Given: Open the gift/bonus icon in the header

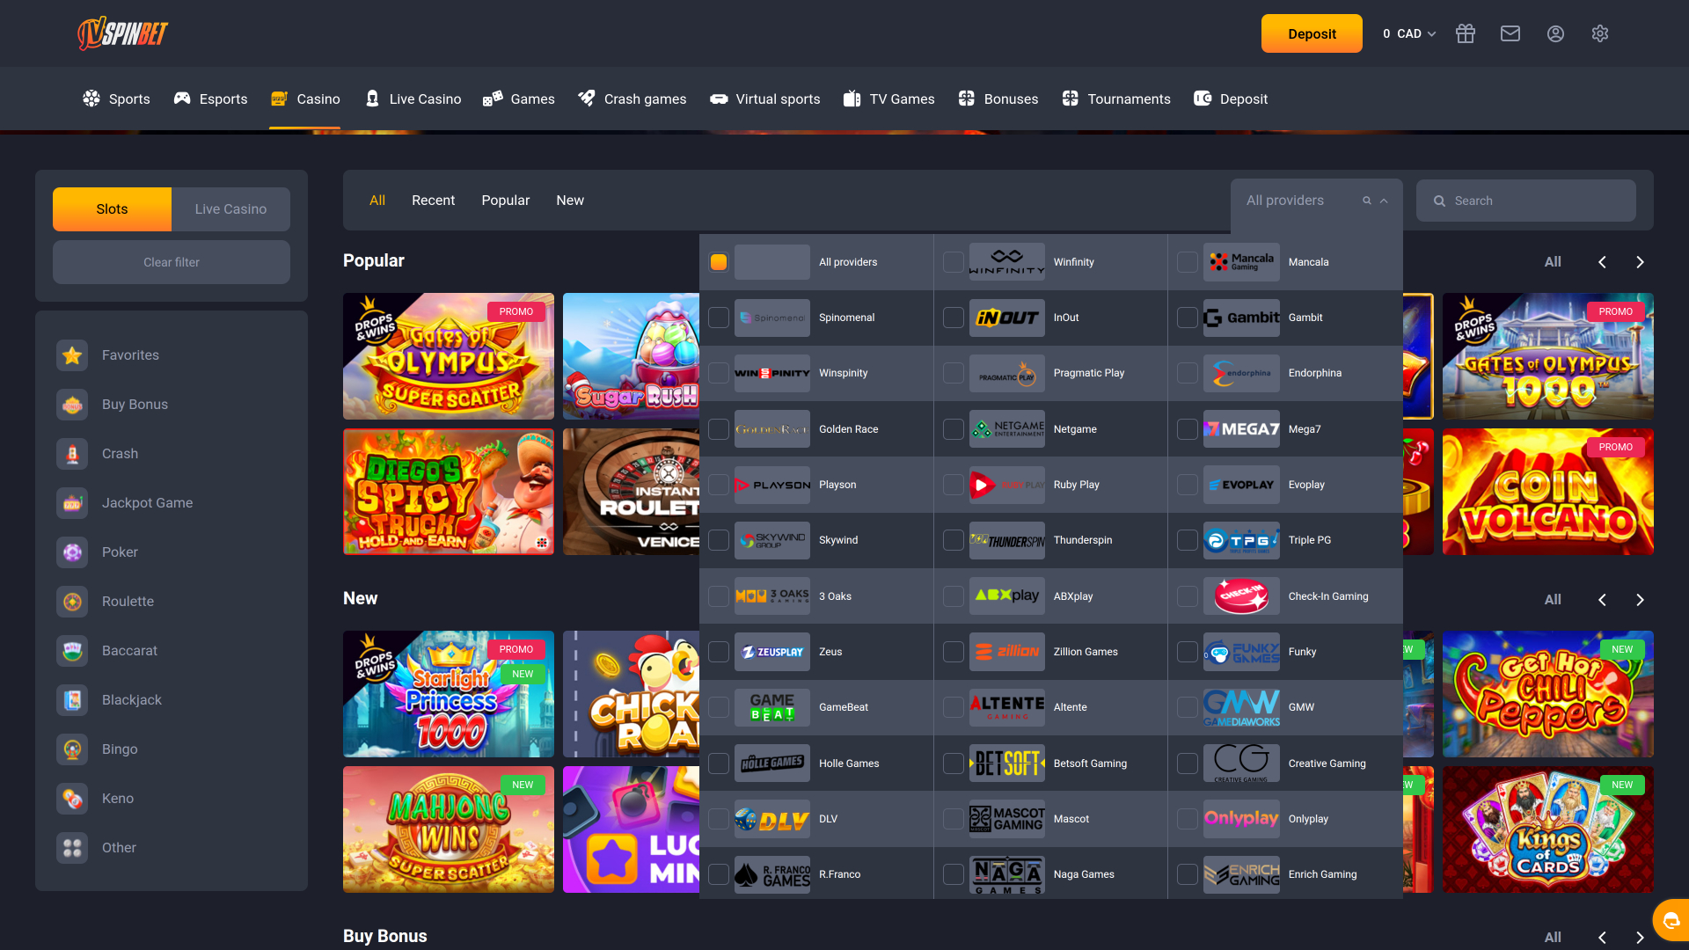Looking at the screenshot, I should pyautogui.click(x=1466, y=33).
